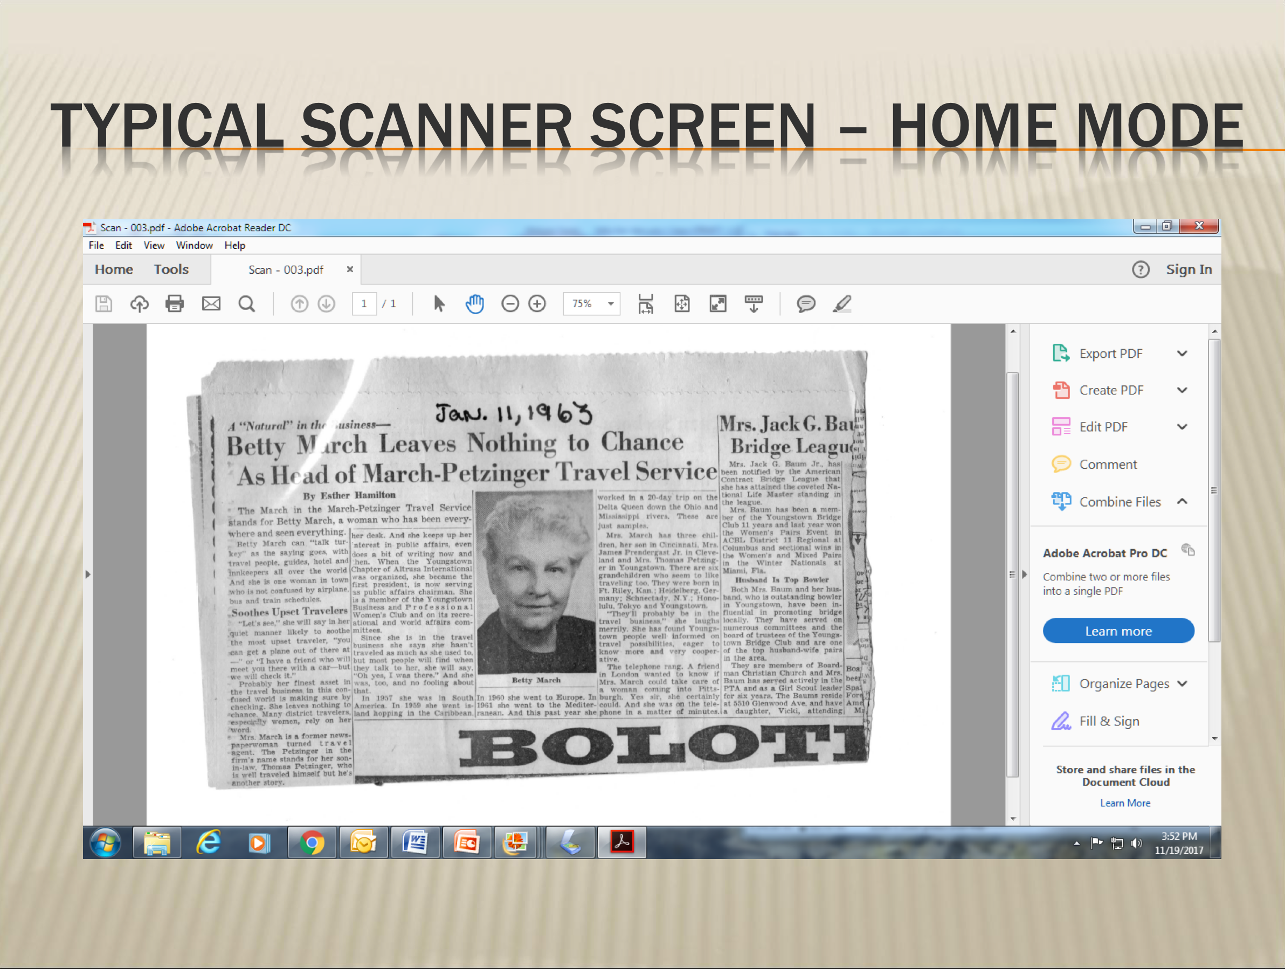The width and height of the screenshot is (1285, 969).
Task: Click document scrollbar down arrow
Action: pos(1013,820)
